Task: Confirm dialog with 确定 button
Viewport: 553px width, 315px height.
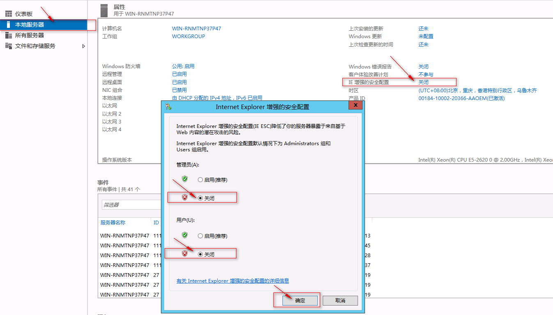Action: click(300, 300)
